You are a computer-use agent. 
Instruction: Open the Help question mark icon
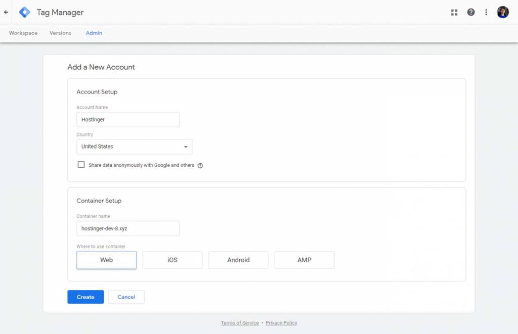(470, 12)
